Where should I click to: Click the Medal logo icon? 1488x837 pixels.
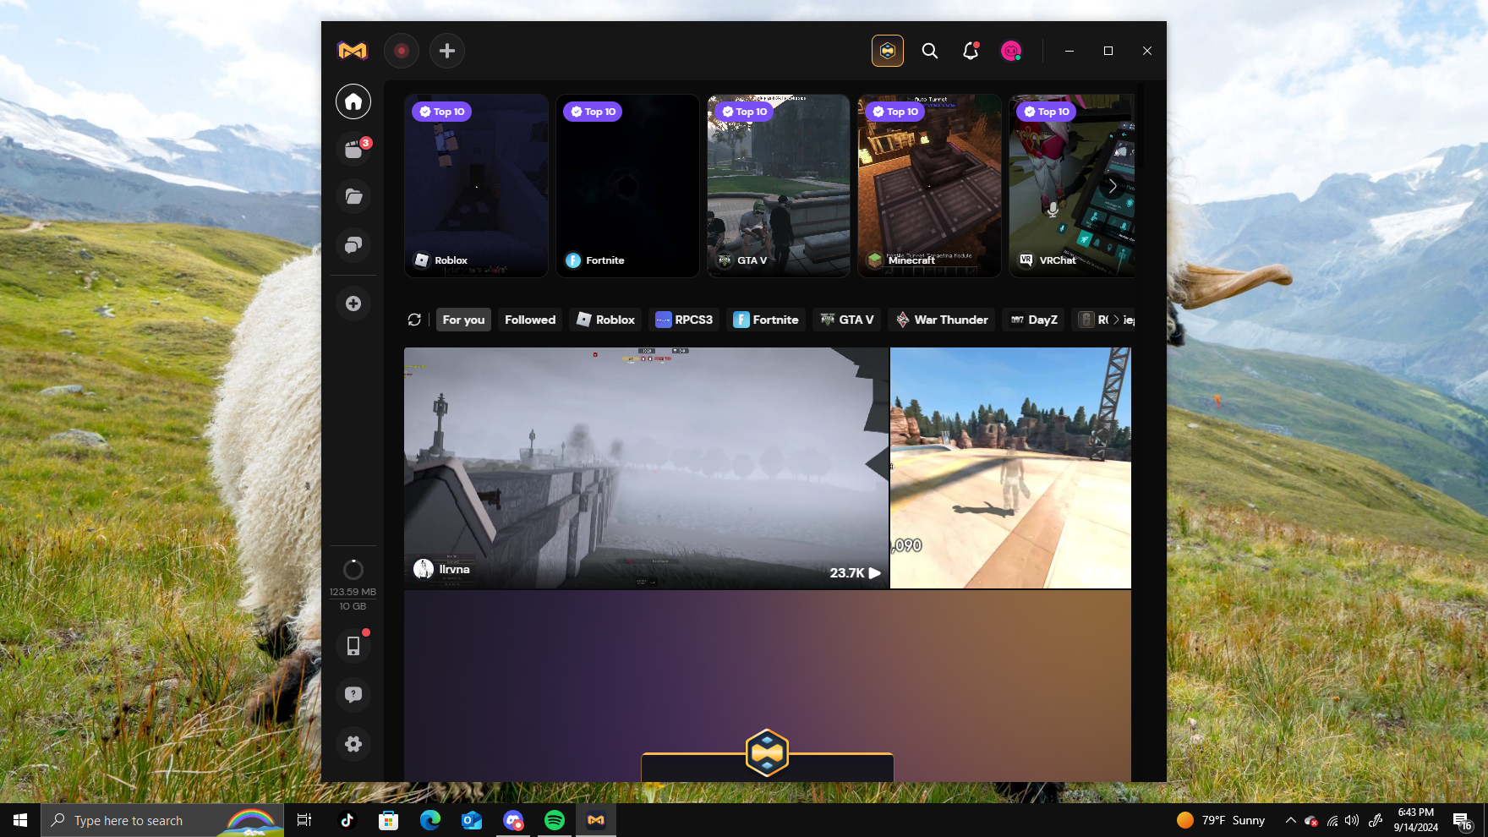click(x=353, y=51)
